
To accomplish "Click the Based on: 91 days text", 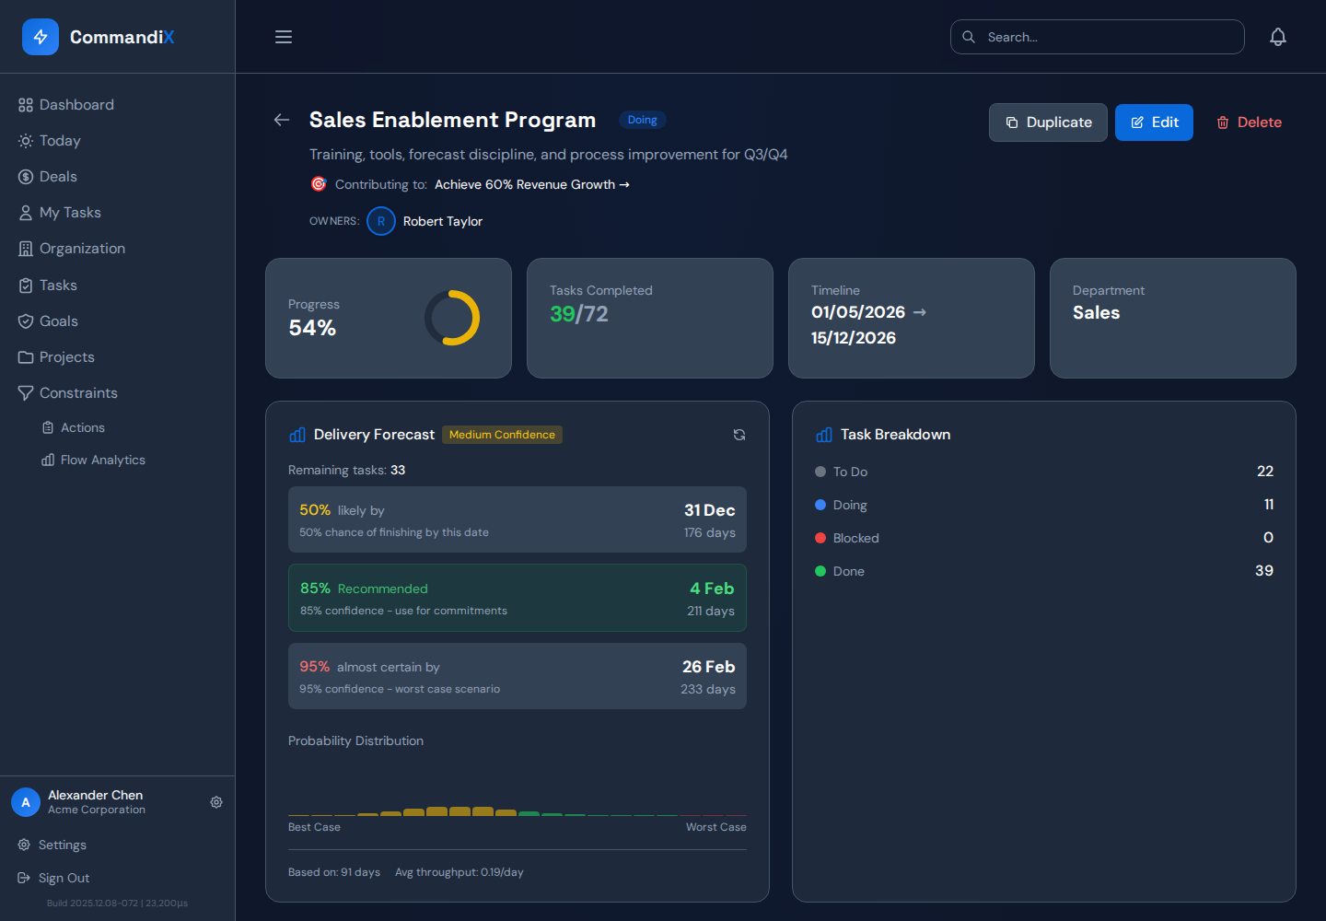I will 334,872.
